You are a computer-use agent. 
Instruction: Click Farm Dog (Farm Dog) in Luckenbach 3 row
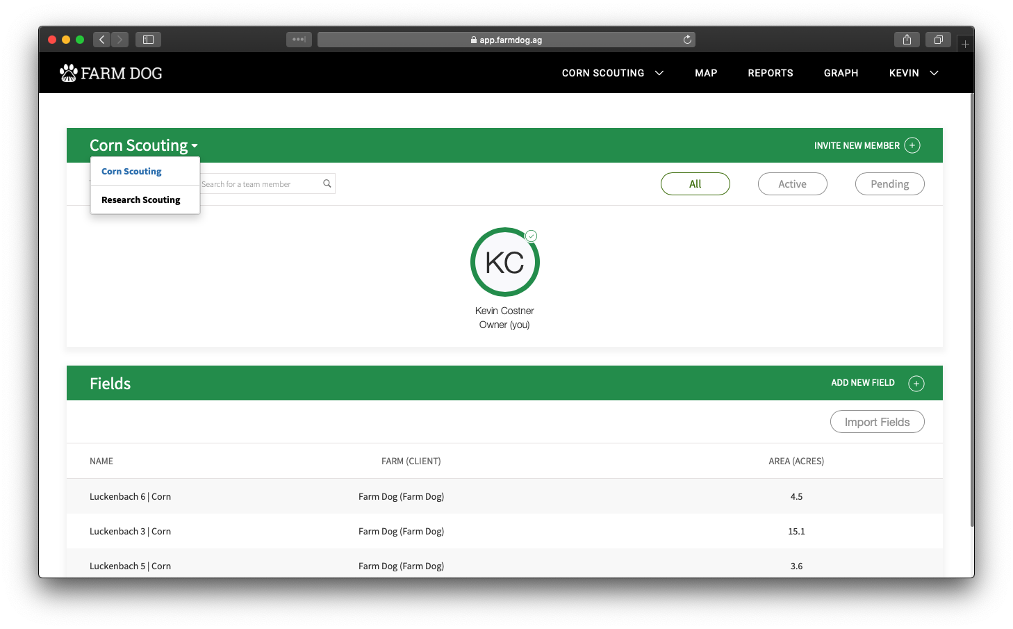pyautogui.click(x=402, y=532)
